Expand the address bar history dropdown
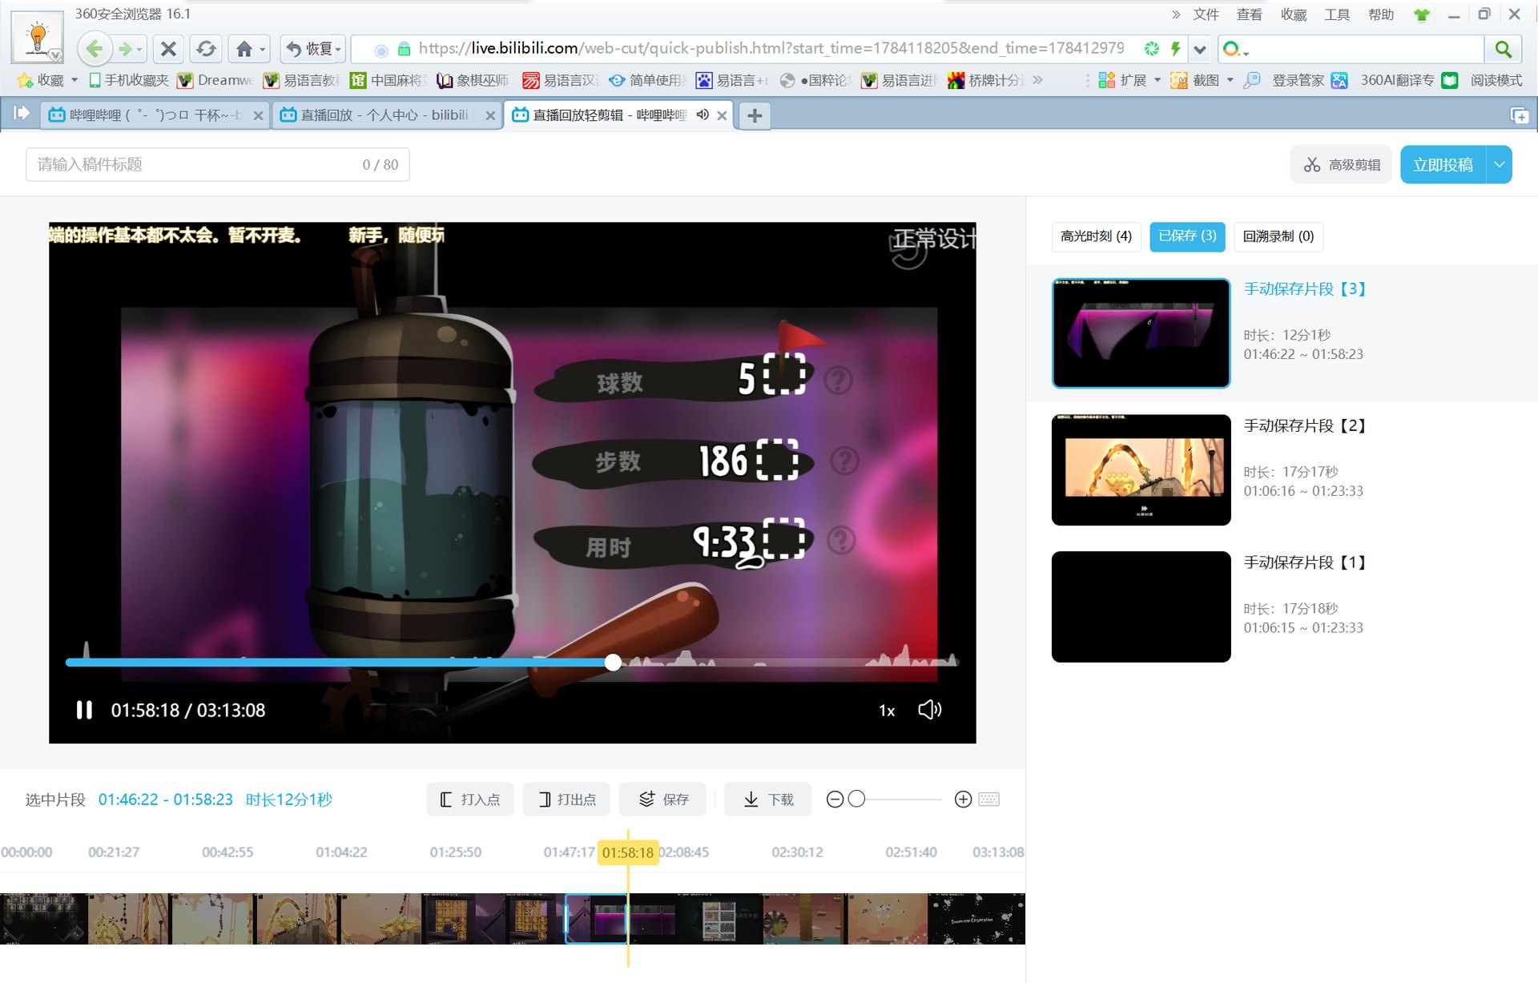This screenshot has height=983, width=1538. point(1199,50)
